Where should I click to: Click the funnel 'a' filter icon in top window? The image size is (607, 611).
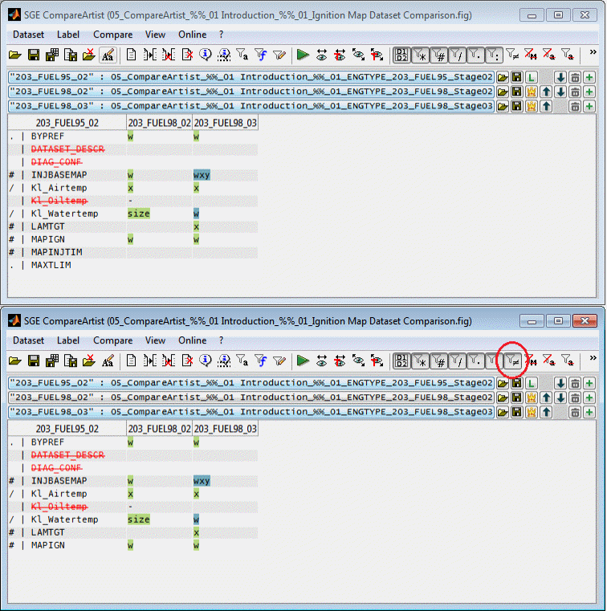click(242, 55)
